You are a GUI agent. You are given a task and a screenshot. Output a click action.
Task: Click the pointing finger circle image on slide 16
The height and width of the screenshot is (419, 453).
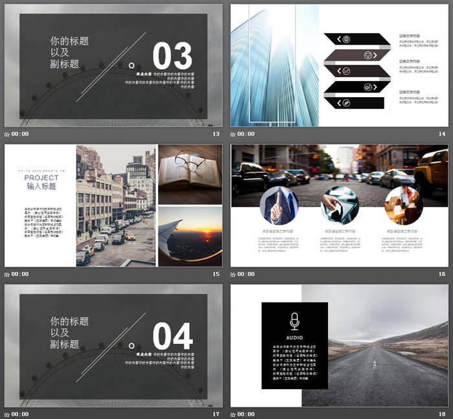279,205
